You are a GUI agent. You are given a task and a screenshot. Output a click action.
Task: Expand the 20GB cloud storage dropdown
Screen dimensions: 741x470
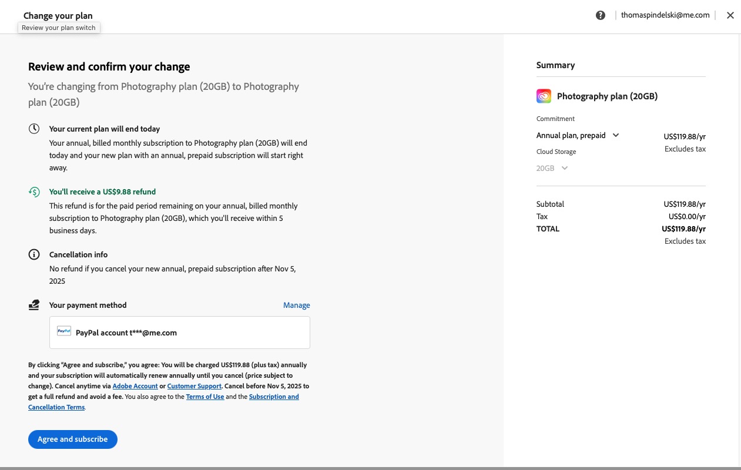(x=552, y=168)
